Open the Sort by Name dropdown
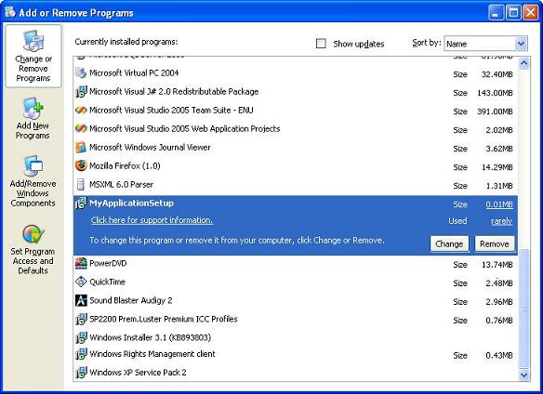The height and width of the screenshot is (394, 543). (521, 44)
